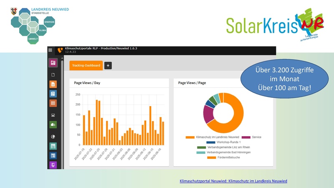The width and height of the screenshot is (334, 188).
Task: Open the white Page module icon
Action: coord(53,75)
